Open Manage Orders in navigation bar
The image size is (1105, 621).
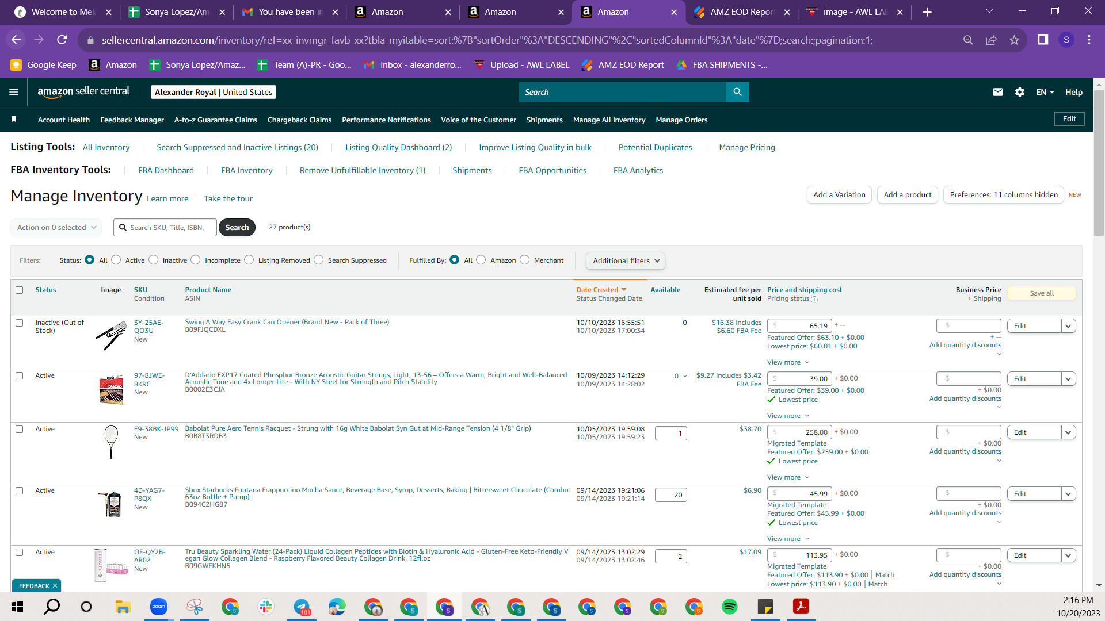(681, 120)
